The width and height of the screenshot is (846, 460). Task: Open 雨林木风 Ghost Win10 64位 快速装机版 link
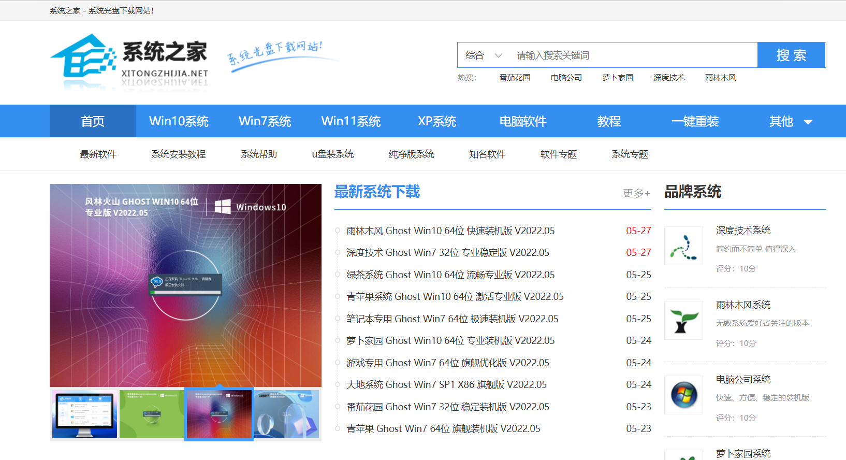click(x=450, y=231)
